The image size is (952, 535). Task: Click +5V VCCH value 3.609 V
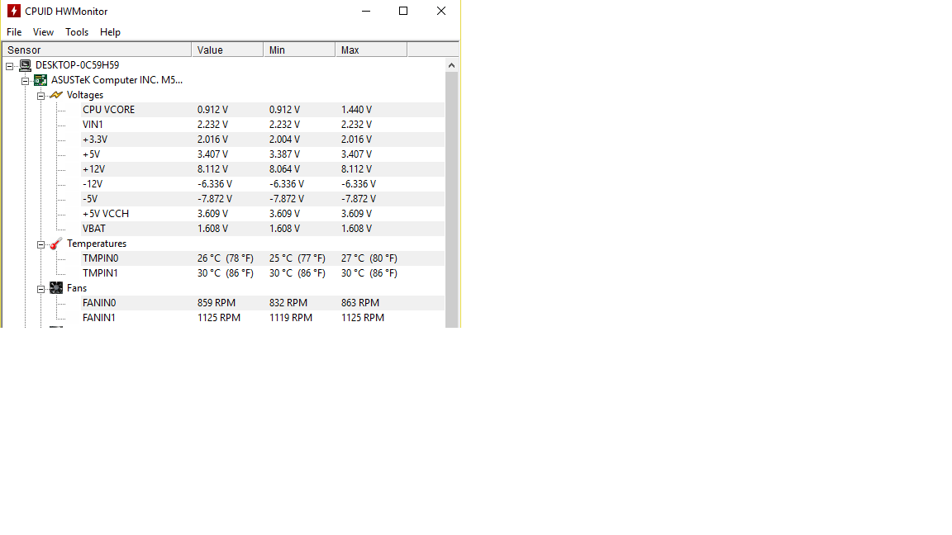click(x=212, y=214)
